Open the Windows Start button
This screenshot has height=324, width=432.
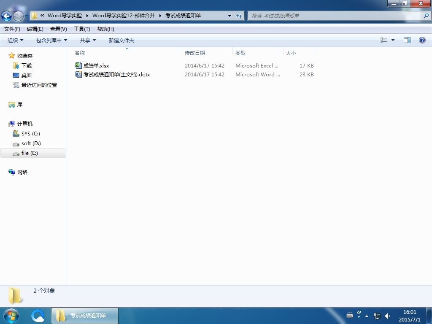point(11,316)
